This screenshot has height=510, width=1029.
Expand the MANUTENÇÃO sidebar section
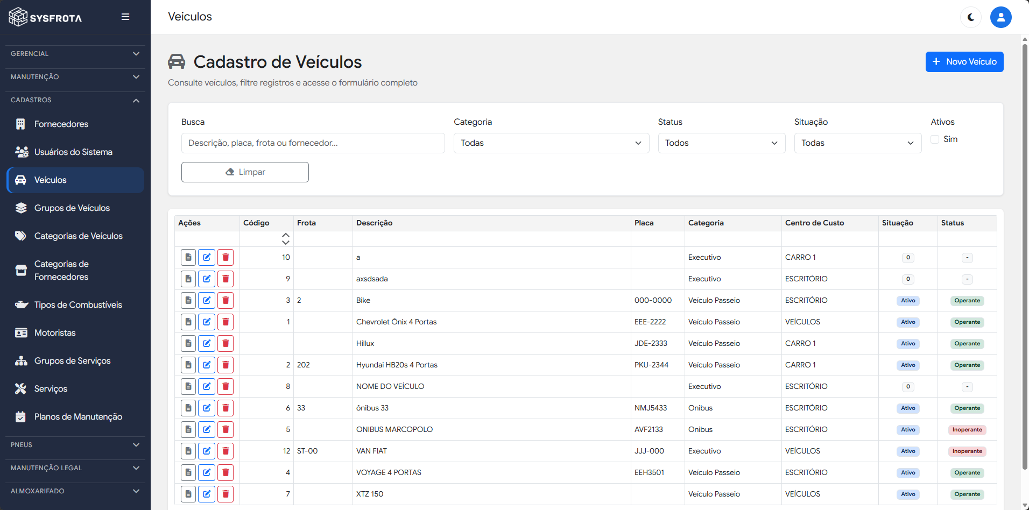coord(75,77)
